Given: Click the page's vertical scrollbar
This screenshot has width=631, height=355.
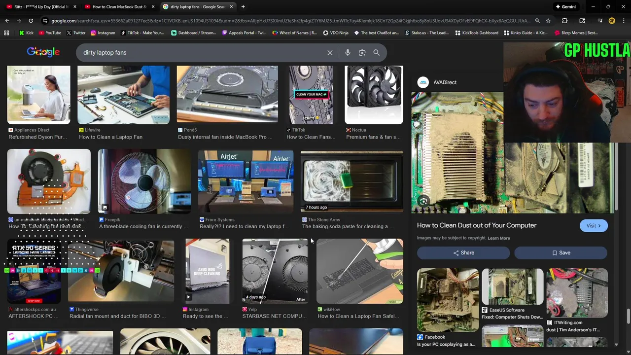Looking at the screenshot, I should click(628, 316).
